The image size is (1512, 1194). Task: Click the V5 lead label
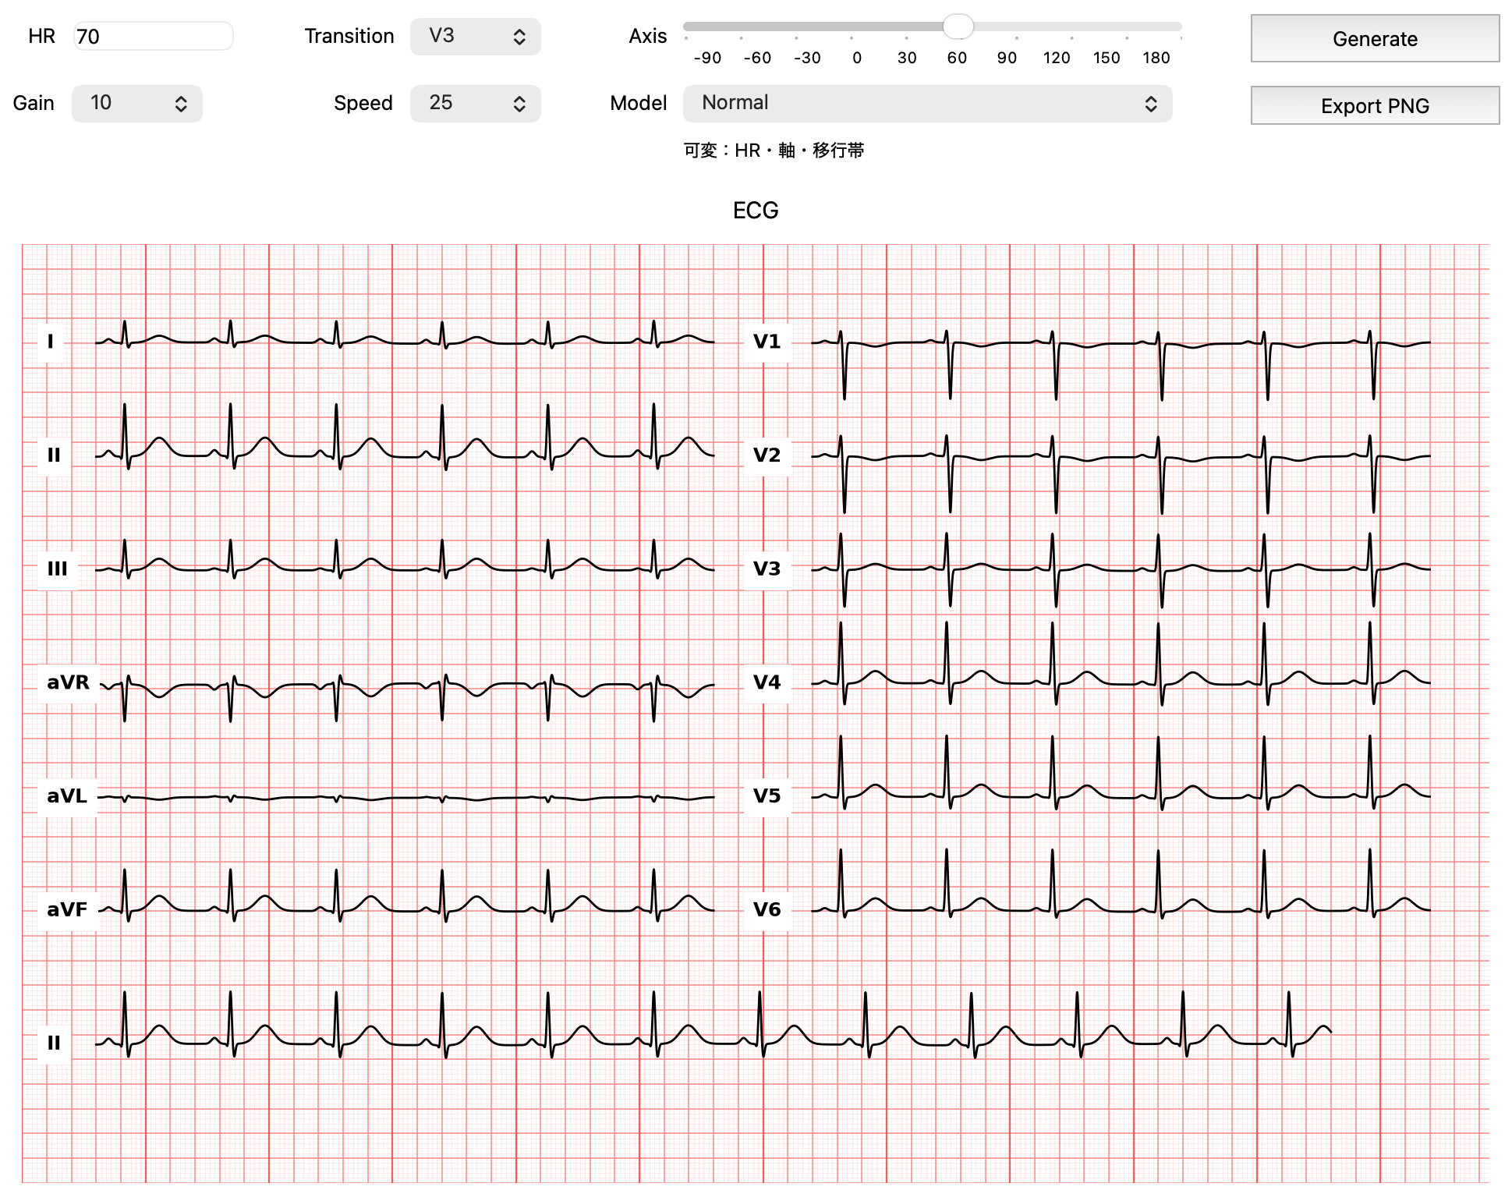coord(767,796)
